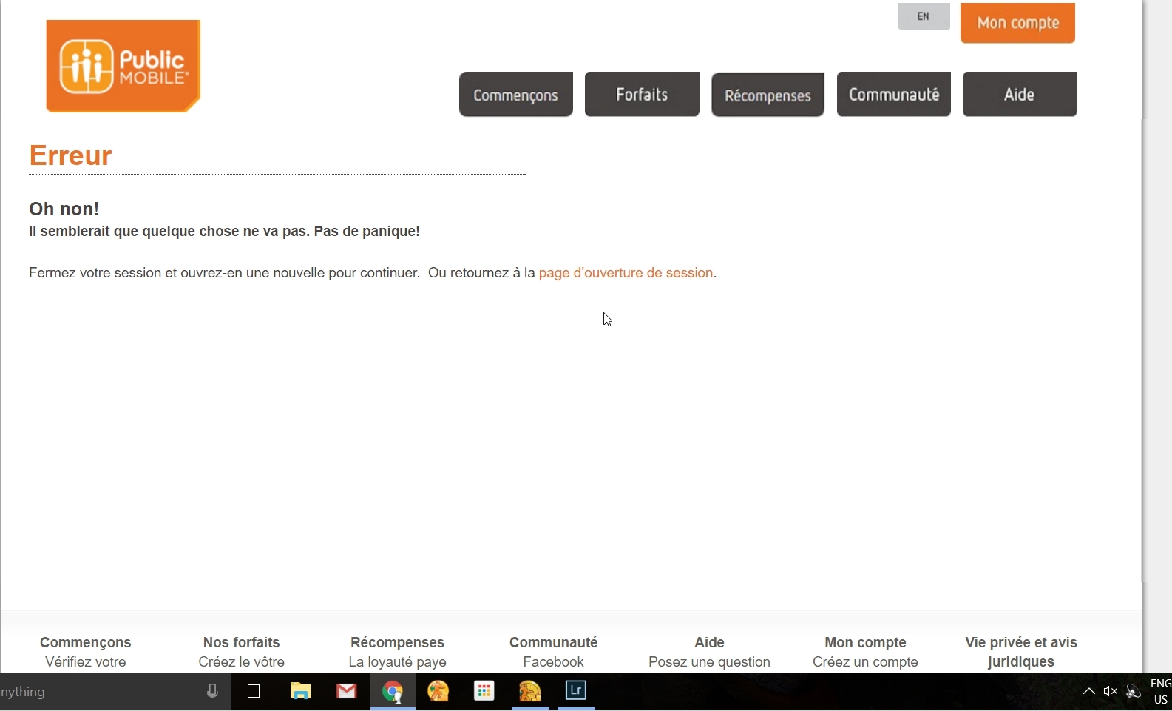Click the Mon compte button
The image size is (1172, 711).
click(x=1017, y=23)
